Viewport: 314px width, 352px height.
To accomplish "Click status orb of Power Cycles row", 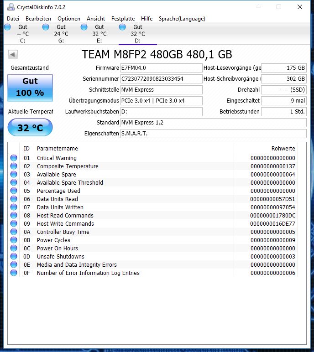I will [14, 240].
